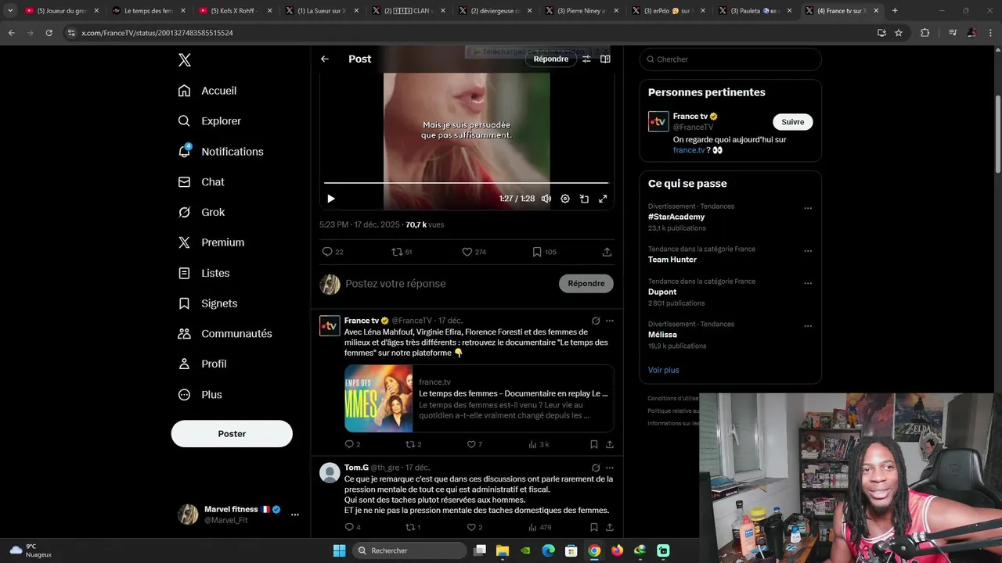Image resolution: width=1002 pixels, height=563 pixels.
Task: Open more options on Tom.G reply
Action: [610, 468]
